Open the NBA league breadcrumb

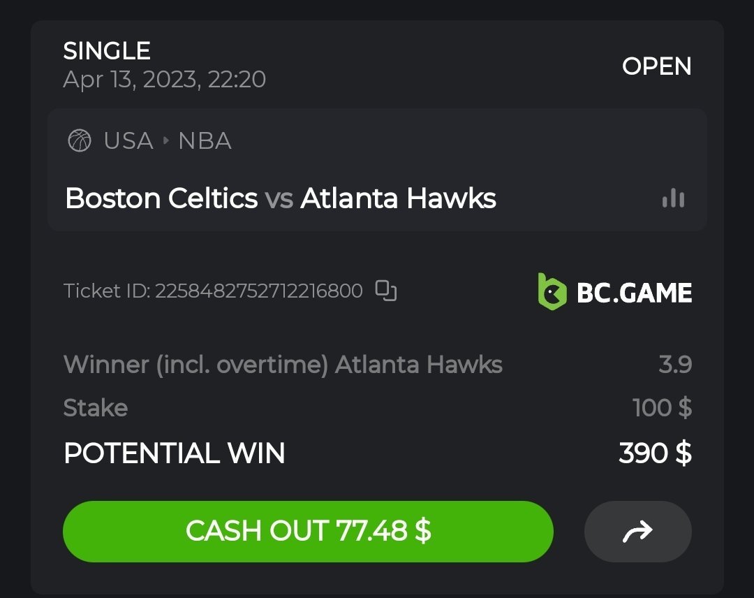(205, 141)
